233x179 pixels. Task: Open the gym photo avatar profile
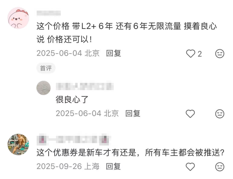click(18, 144)
